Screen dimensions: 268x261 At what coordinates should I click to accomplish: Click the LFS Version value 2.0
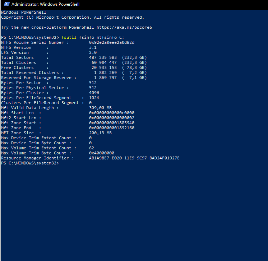click(x=93, y=52)
